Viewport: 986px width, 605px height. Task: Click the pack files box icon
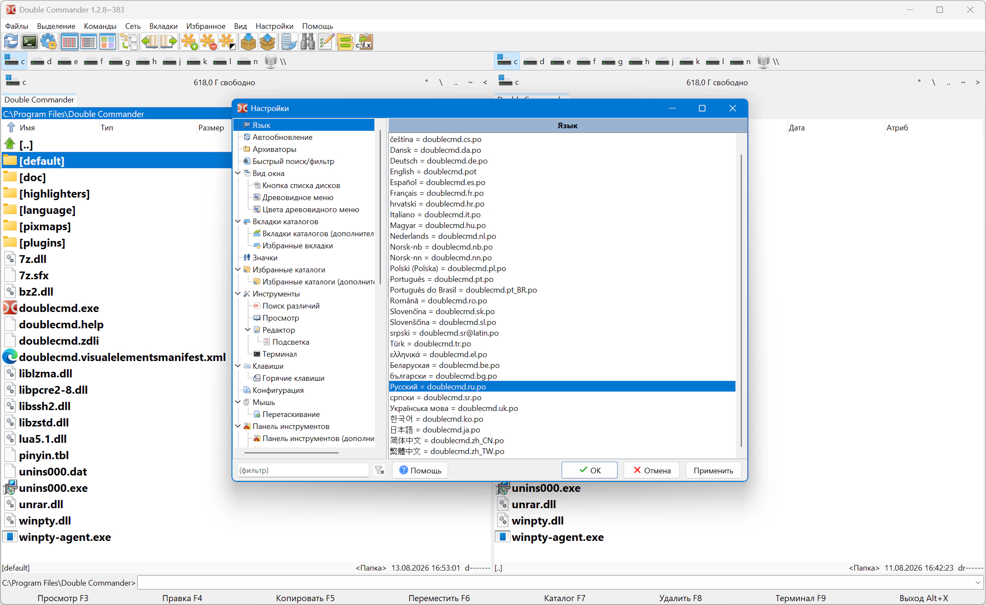tap(248, 42)
